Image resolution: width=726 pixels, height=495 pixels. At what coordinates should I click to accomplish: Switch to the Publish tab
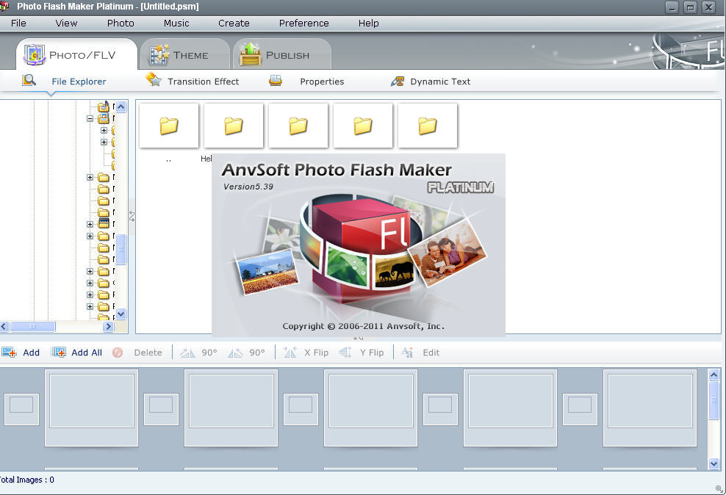pyautogui.click(x=281, y=54)
